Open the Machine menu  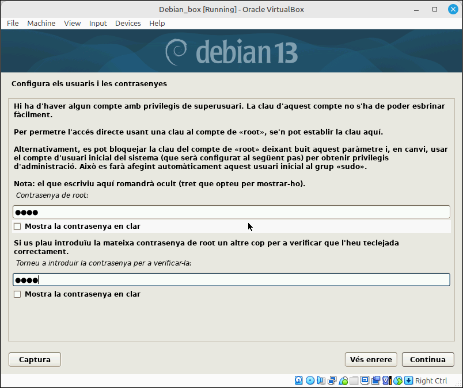coord(41,24)
